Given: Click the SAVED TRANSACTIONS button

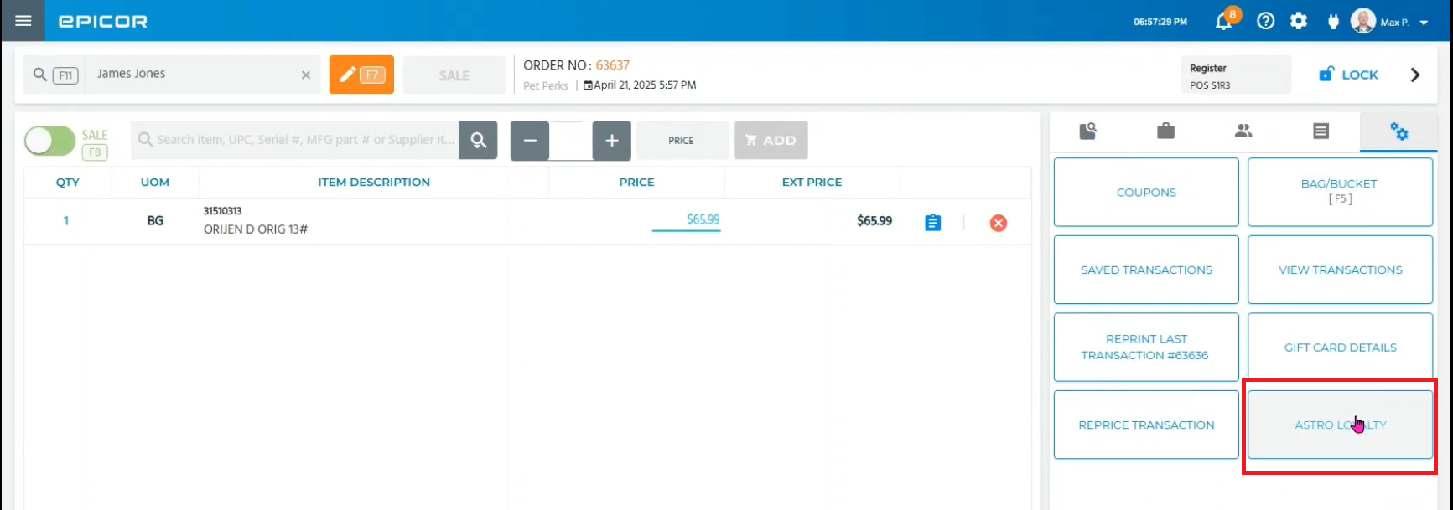Looking at the screenshot, I should tap(1145, 270).
